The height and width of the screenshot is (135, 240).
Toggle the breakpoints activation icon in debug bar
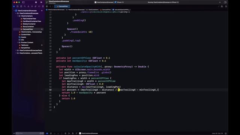click(x=47, y=133)
